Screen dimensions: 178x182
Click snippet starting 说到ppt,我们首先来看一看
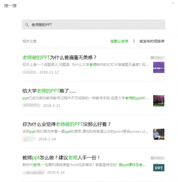coord(85,131)
